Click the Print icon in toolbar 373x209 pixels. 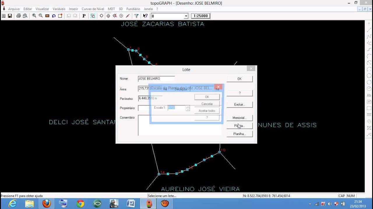[x=18, y=16]
